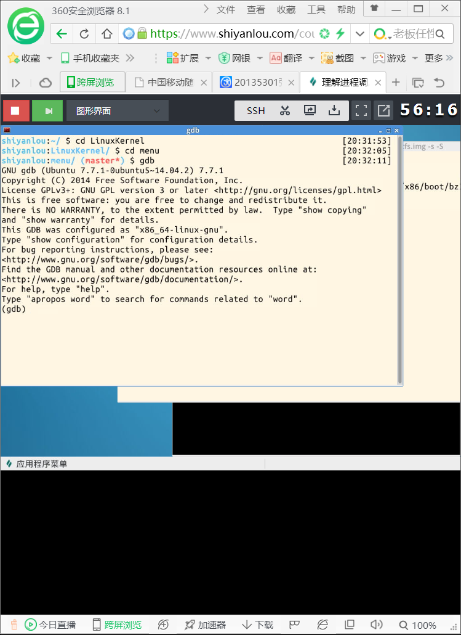Viewport: 461px width, 635px height.
Task: Click the 网银 online banking shield
Action: pyautogui.click(x=235, y=59)
